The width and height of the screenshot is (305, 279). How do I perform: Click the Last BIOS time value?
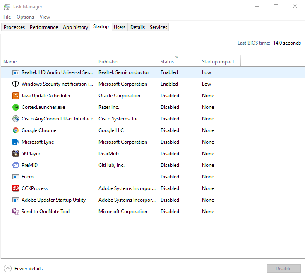[287, 43]
